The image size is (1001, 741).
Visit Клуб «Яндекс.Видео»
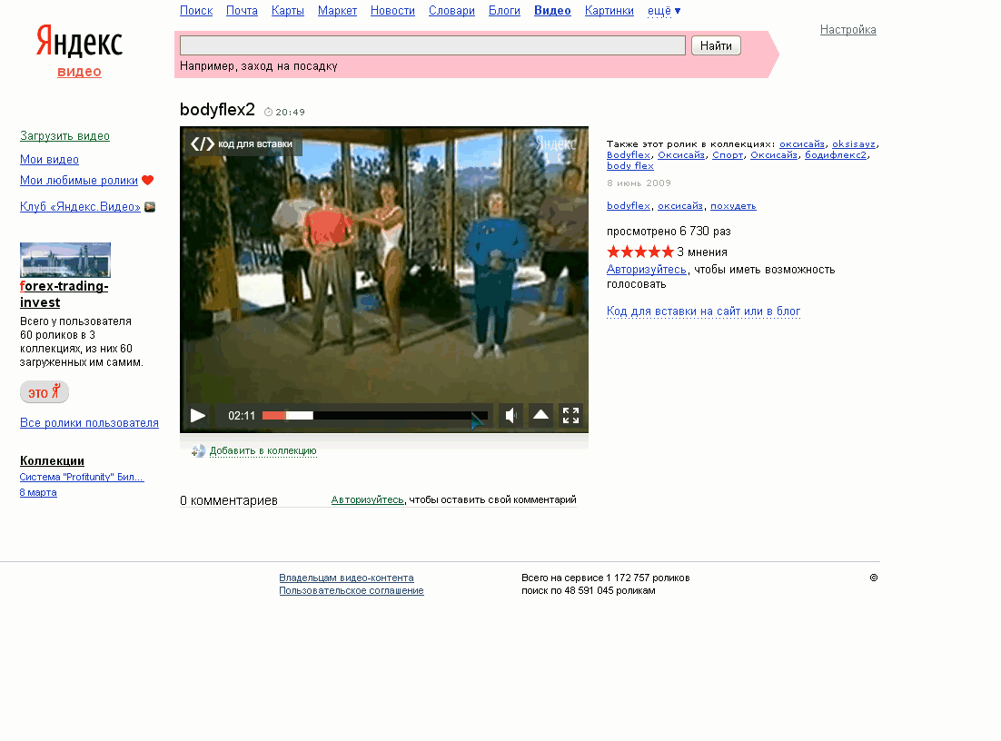pyautogui.click(x=80, y=207)
